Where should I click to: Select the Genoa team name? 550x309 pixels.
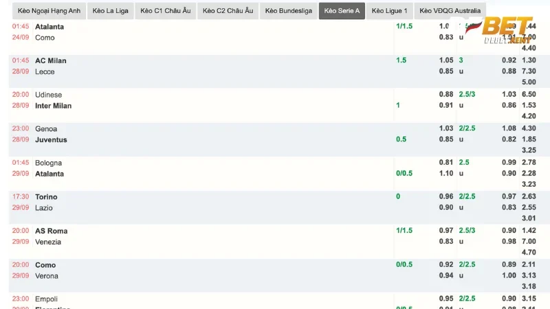pyautogui.click(x=46, y=128)
